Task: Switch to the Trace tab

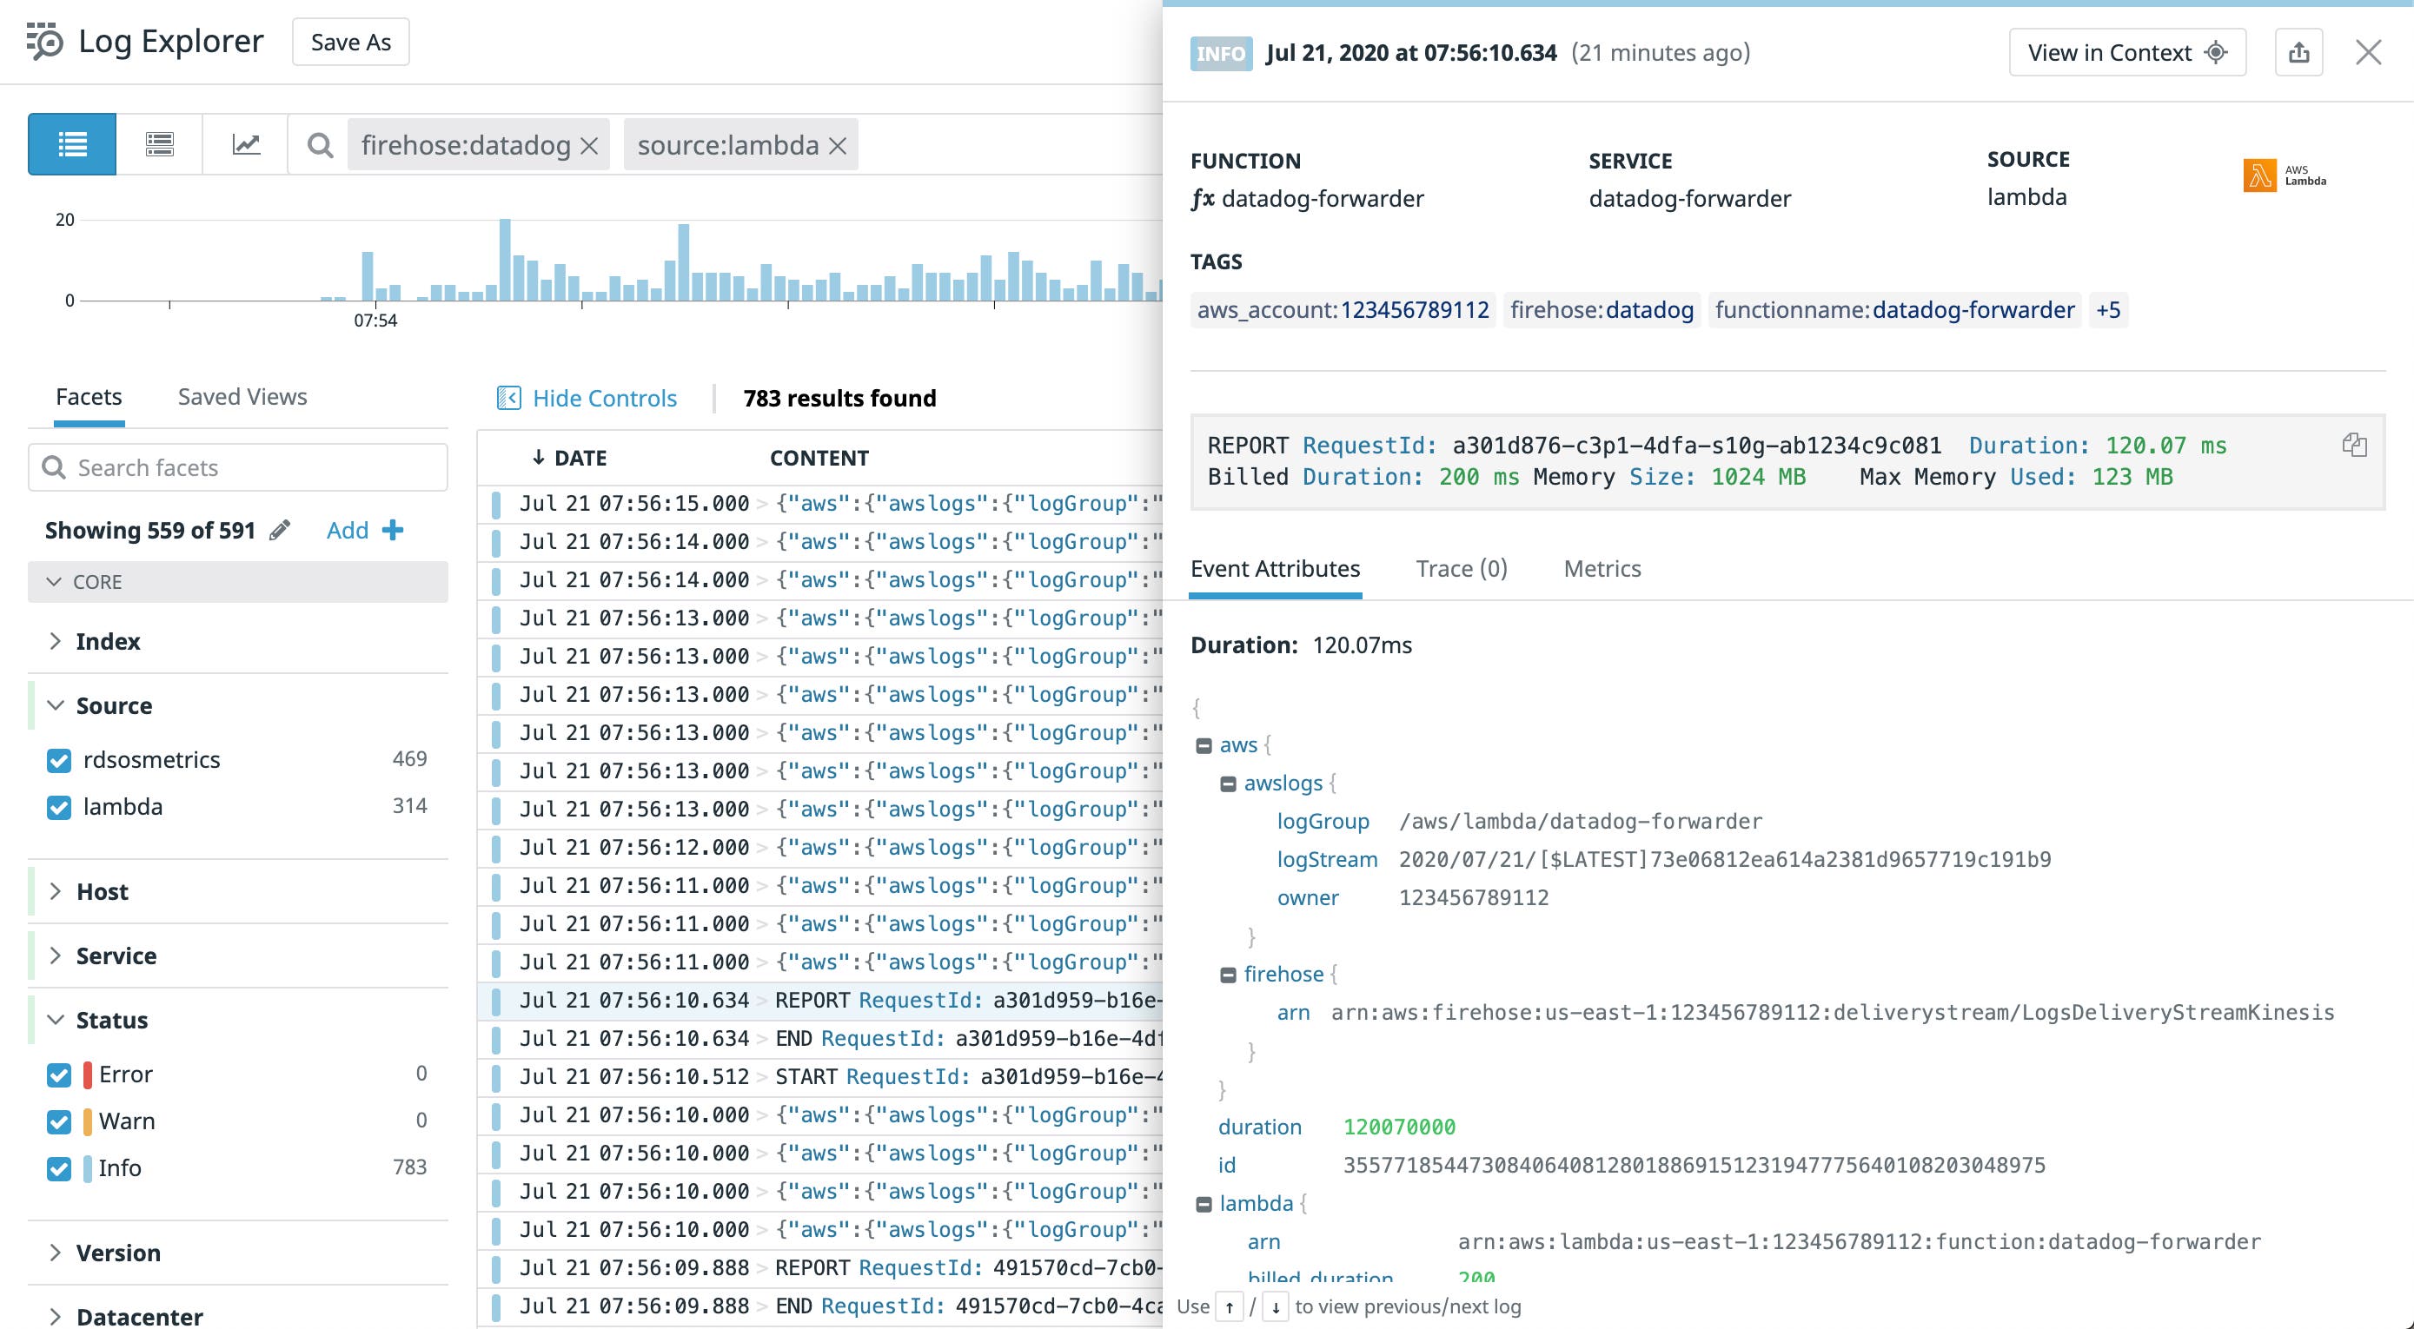Action: pyautogui.click(x=1460, y=568)
